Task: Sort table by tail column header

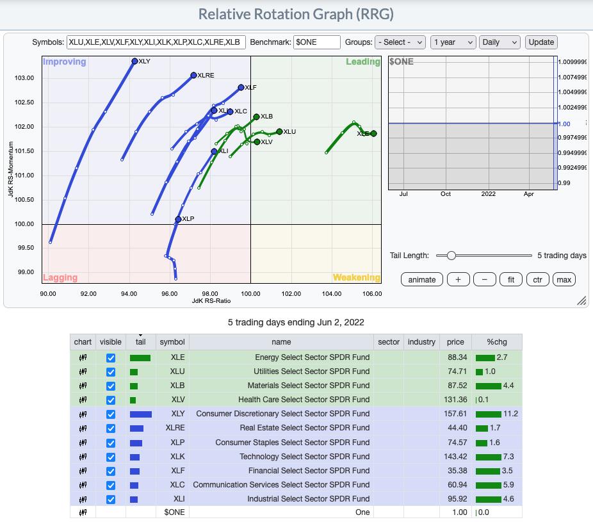Action: 140,342
